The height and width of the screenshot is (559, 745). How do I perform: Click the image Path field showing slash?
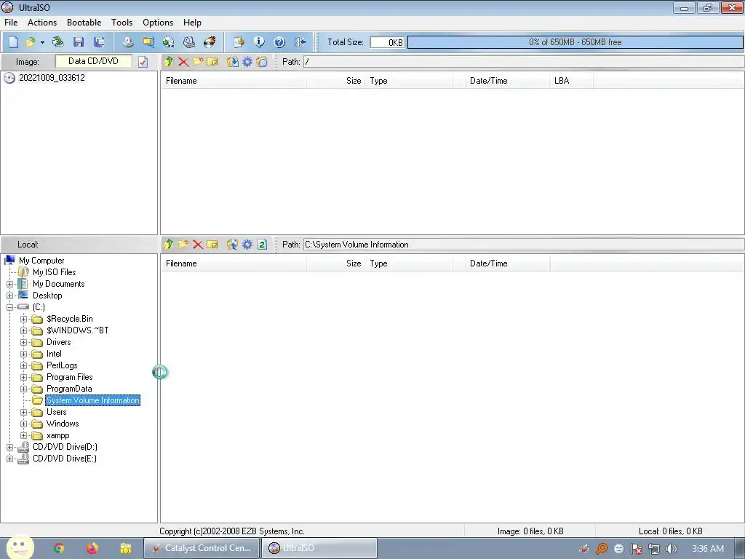click(524, 62)
